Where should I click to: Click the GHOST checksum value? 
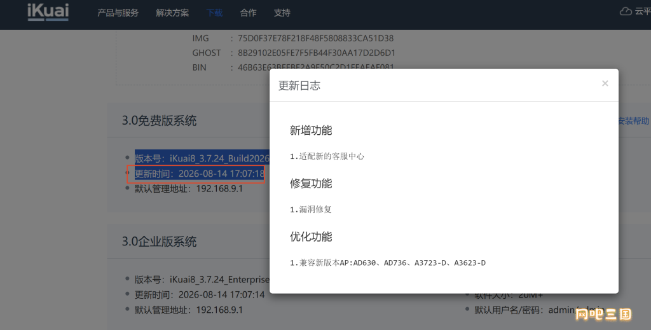coord(317,53)
